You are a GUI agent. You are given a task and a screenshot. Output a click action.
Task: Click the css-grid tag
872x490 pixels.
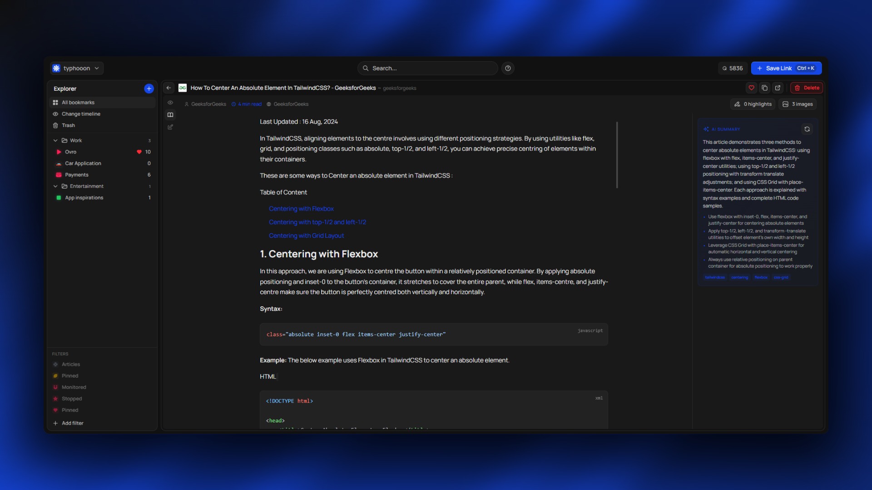781,277
